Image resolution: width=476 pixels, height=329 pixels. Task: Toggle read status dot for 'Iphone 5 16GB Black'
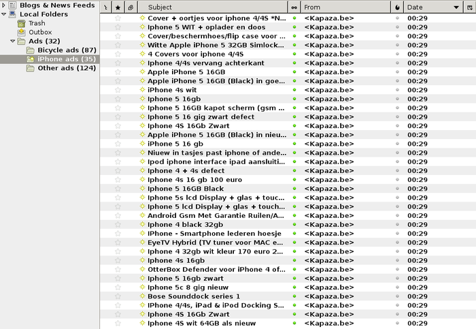294,189
